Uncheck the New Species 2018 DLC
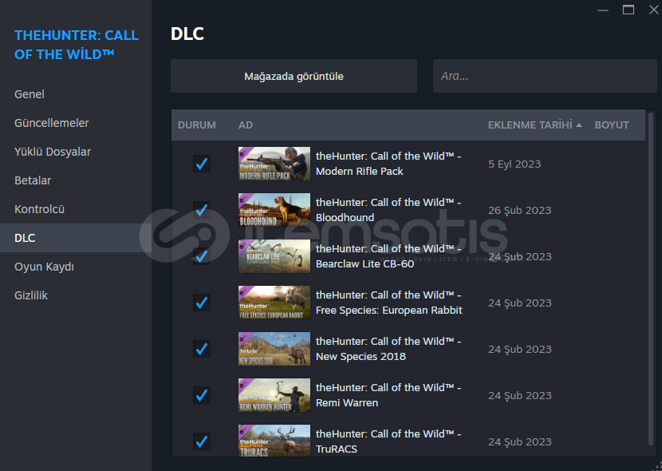 pyautogui.click(x=201, y=349)
